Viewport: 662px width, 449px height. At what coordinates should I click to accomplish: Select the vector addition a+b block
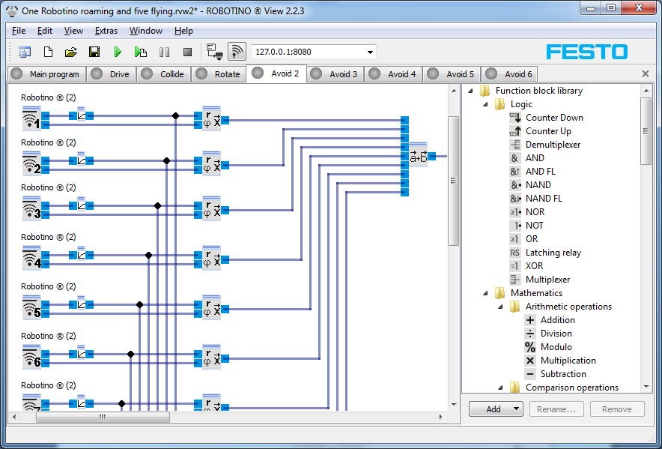click(x=419, y=154)
